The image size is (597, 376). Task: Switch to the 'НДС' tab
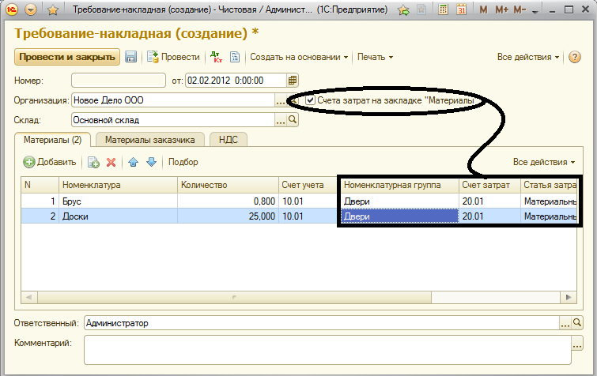tap(228, 140)
